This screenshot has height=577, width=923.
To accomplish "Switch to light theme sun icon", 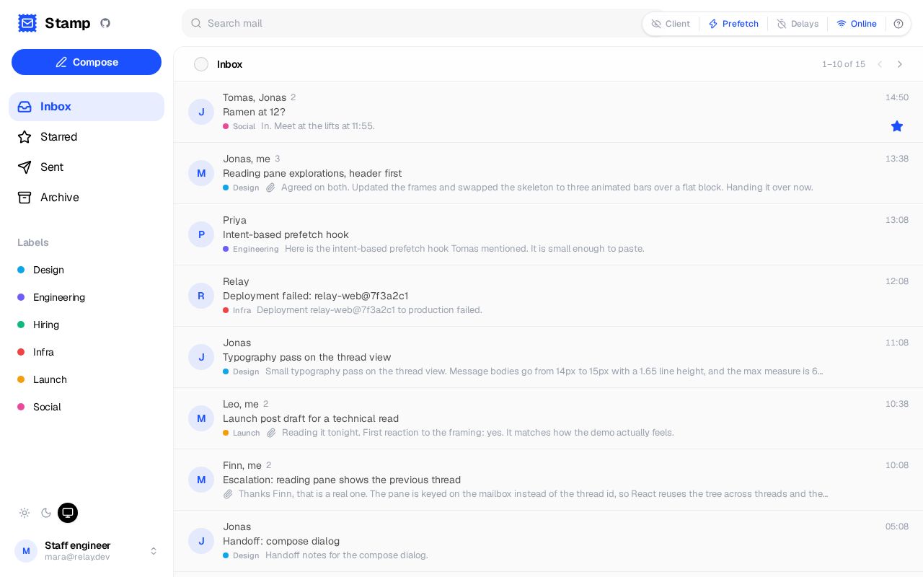I will 25,513.
